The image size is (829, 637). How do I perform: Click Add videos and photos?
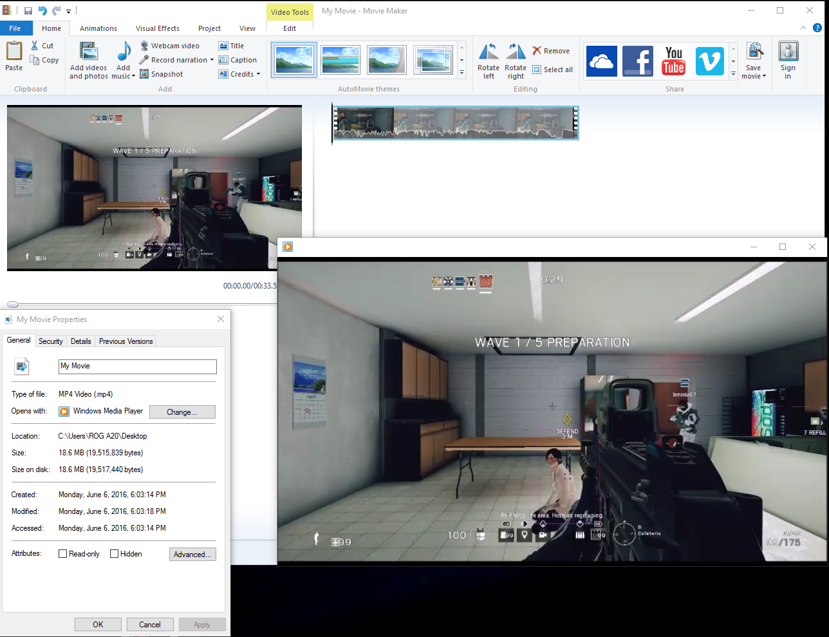[x=89, y=60]
